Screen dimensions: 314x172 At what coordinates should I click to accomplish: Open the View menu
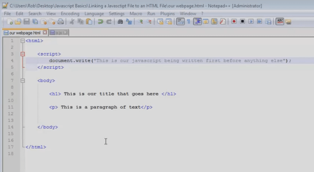coord(51,13)
